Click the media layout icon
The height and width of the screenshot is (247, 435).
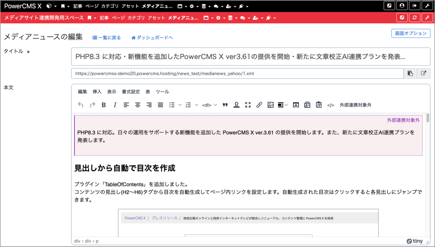pyautogui.click(x=281, y=105)
